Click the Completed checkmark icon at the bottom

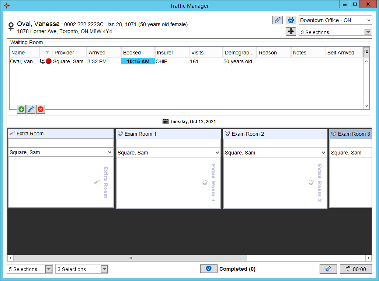[209, 268]
